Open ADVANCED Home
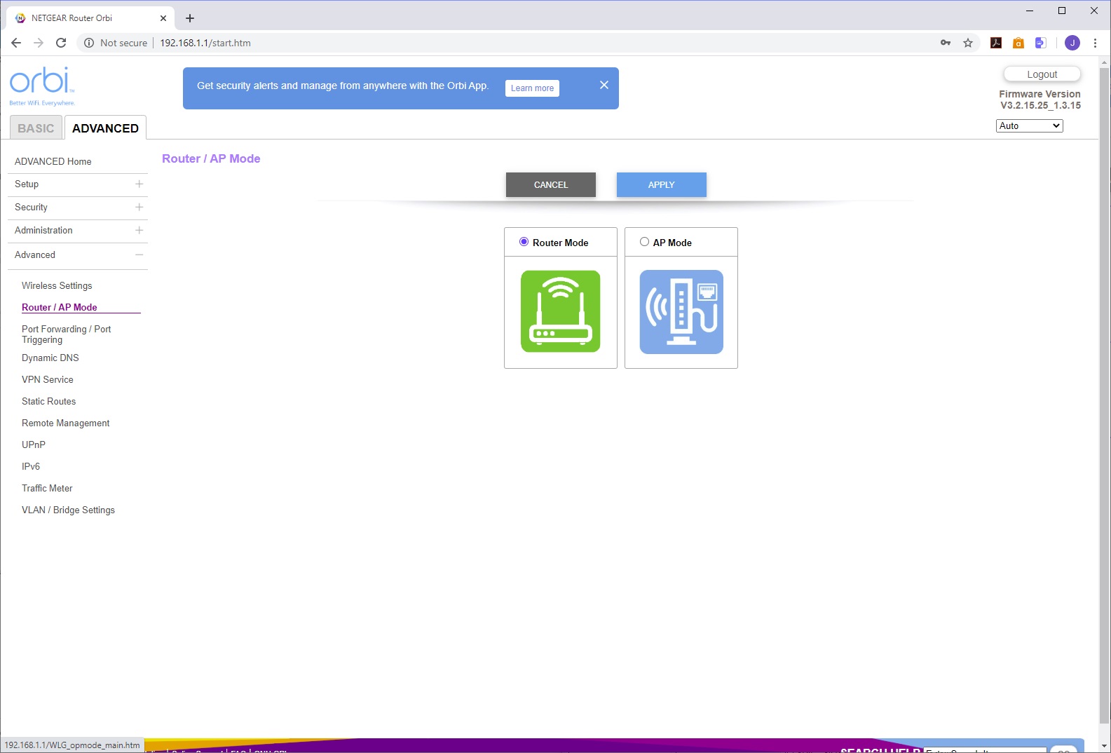 53,161
